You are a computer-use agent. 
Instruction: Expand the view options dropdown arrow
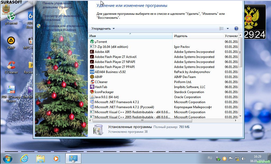(x=228, y=29)
